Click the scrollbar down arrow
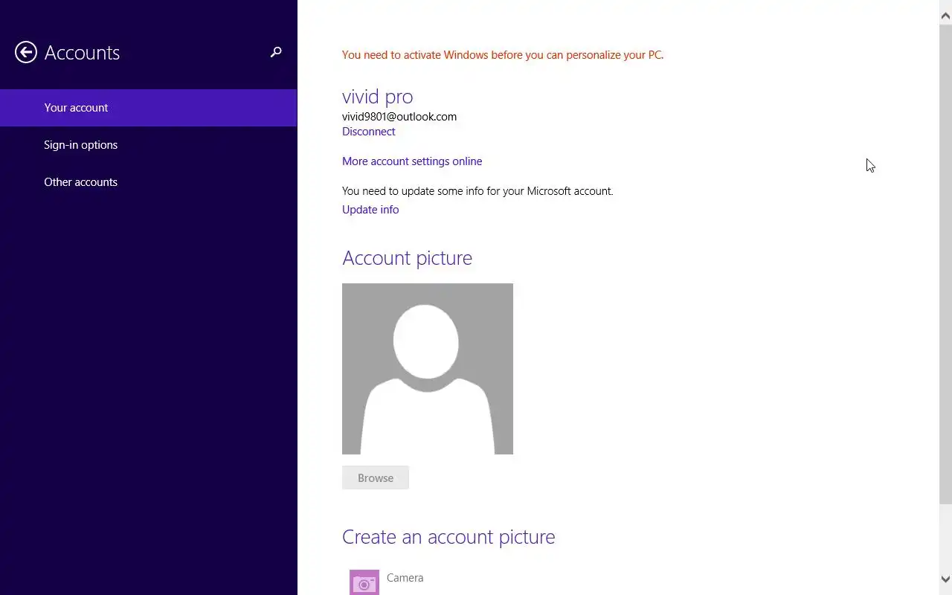 tap(946, 579)
